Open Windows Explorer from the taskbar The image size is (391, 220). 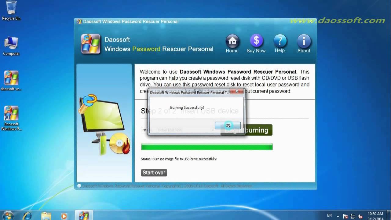(x=46, y=216)
